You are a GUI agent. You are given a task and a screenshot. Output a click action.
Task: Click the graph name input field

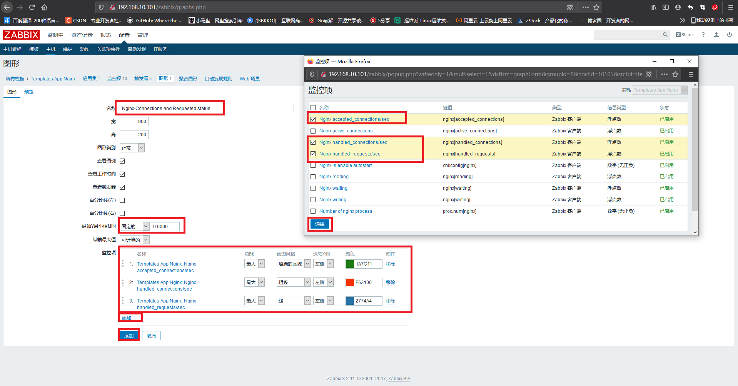coord(207,108)
